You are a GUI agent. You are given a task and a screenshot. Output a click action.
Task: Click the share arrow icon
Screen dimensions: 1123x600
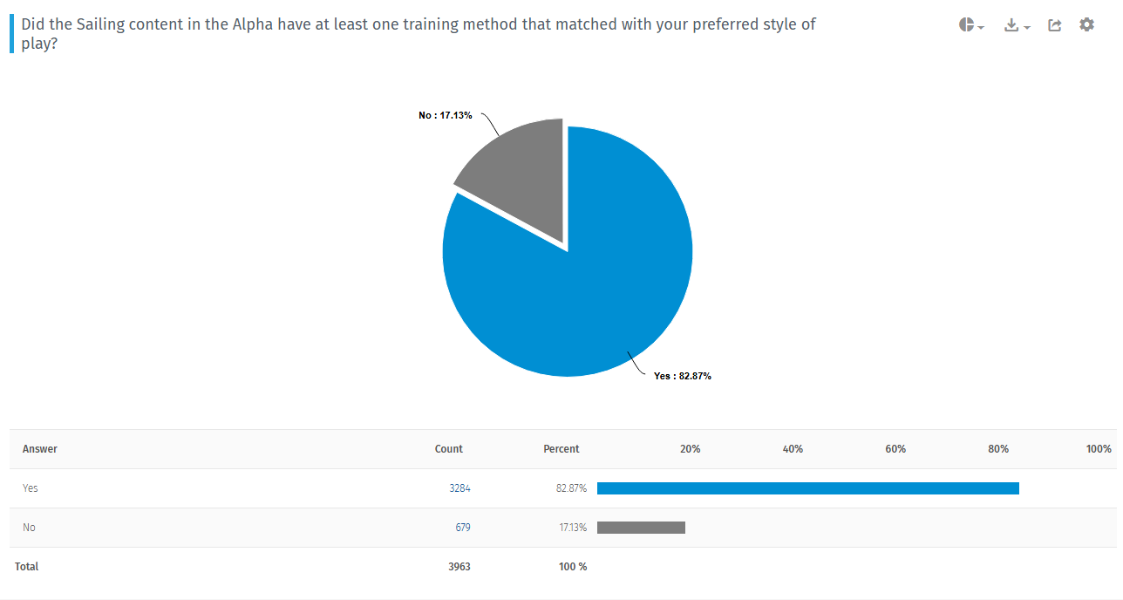pyautogui.click(x=1055, y=25)
